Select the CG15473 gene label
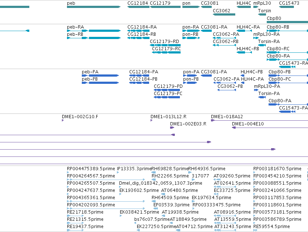308x232 pixels. (x=289, y=3)
